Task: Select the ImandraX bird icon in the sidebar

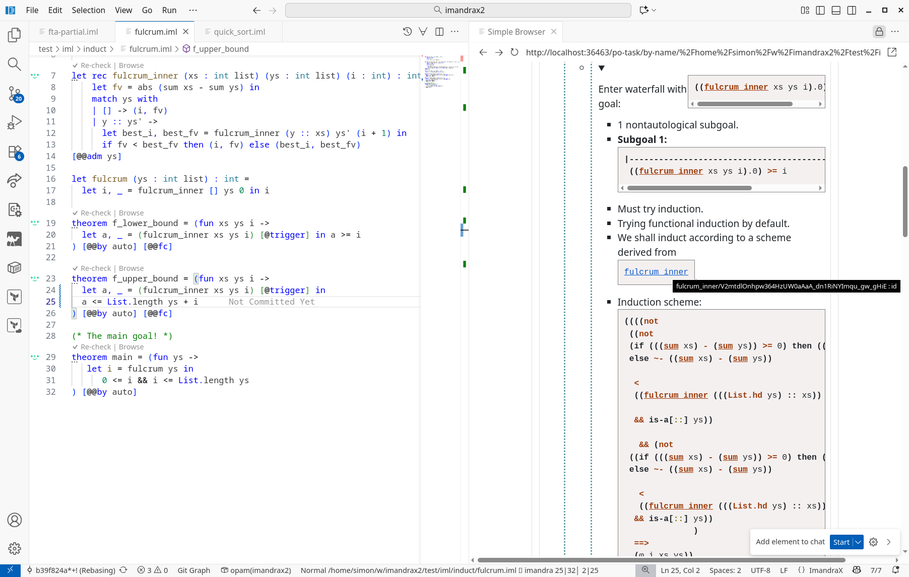Action: (14, 297)
